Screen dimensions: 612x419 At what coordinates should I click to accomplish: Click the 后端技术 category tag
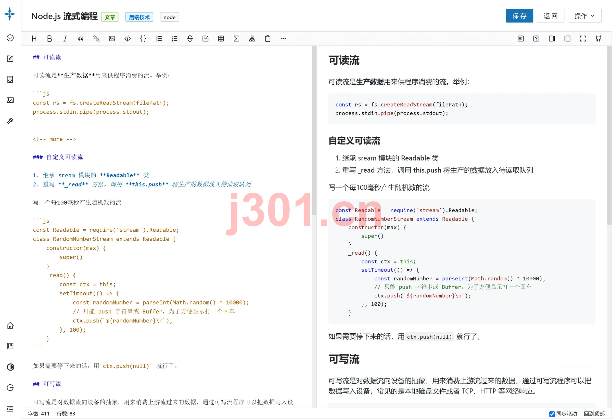139,17
